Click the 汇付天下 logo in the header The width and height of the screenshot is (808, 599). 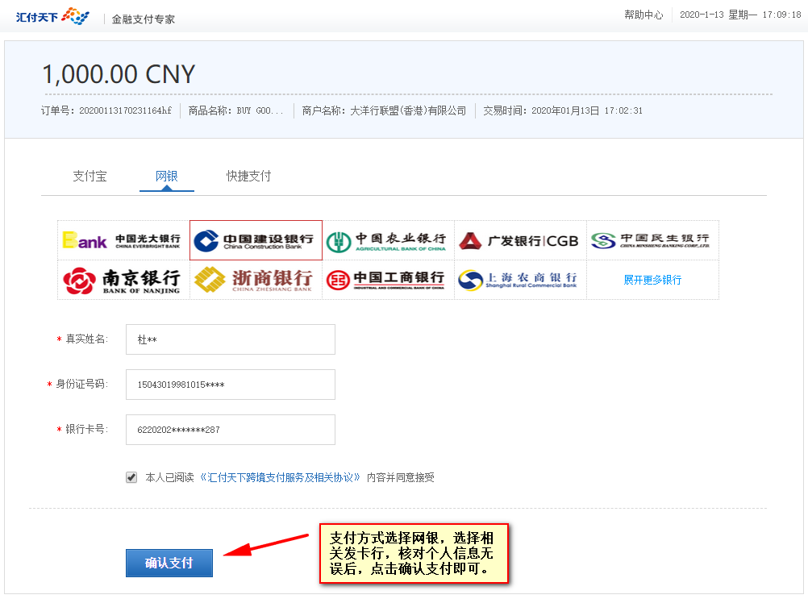click(x=52, y=16)
